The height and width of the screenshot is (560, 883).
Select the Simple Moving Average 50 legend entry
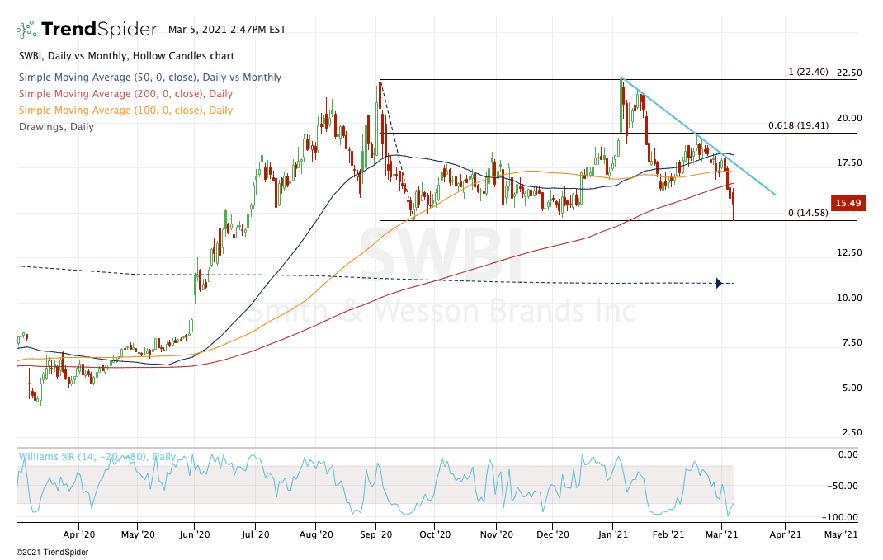coord(150,78)
